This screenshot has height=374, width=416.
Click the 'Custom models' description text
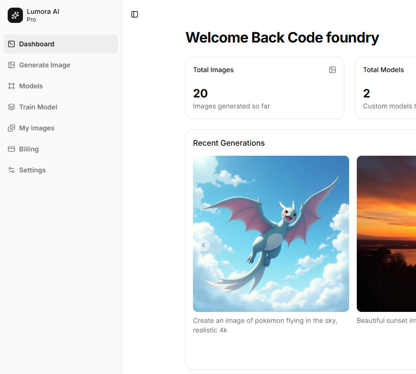[x=389, y=106]
